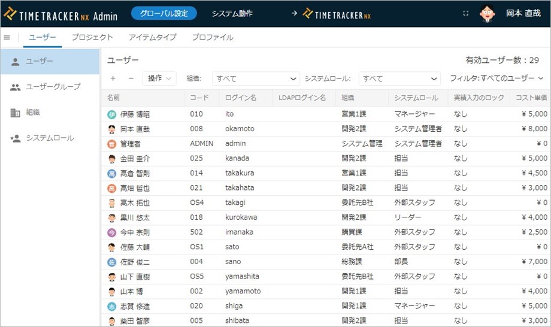Open 組織 building icon in sidebar
This screenshot has height=327, width=551.
(x=16, y=113)
